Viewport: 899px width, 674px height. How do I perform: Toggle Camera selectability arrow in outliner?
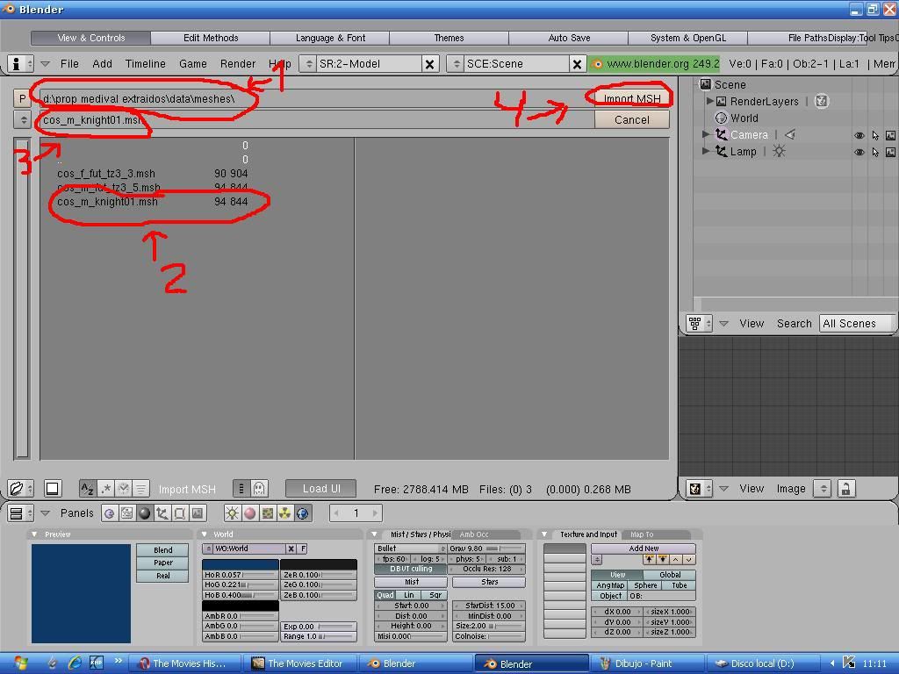[x=875, y=136]
